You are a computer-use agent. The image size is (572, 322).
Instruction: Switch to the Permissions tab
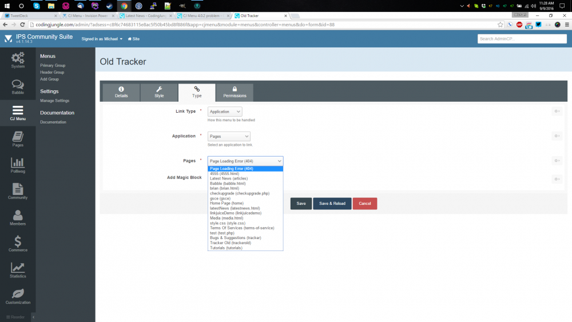pos(235,92)
